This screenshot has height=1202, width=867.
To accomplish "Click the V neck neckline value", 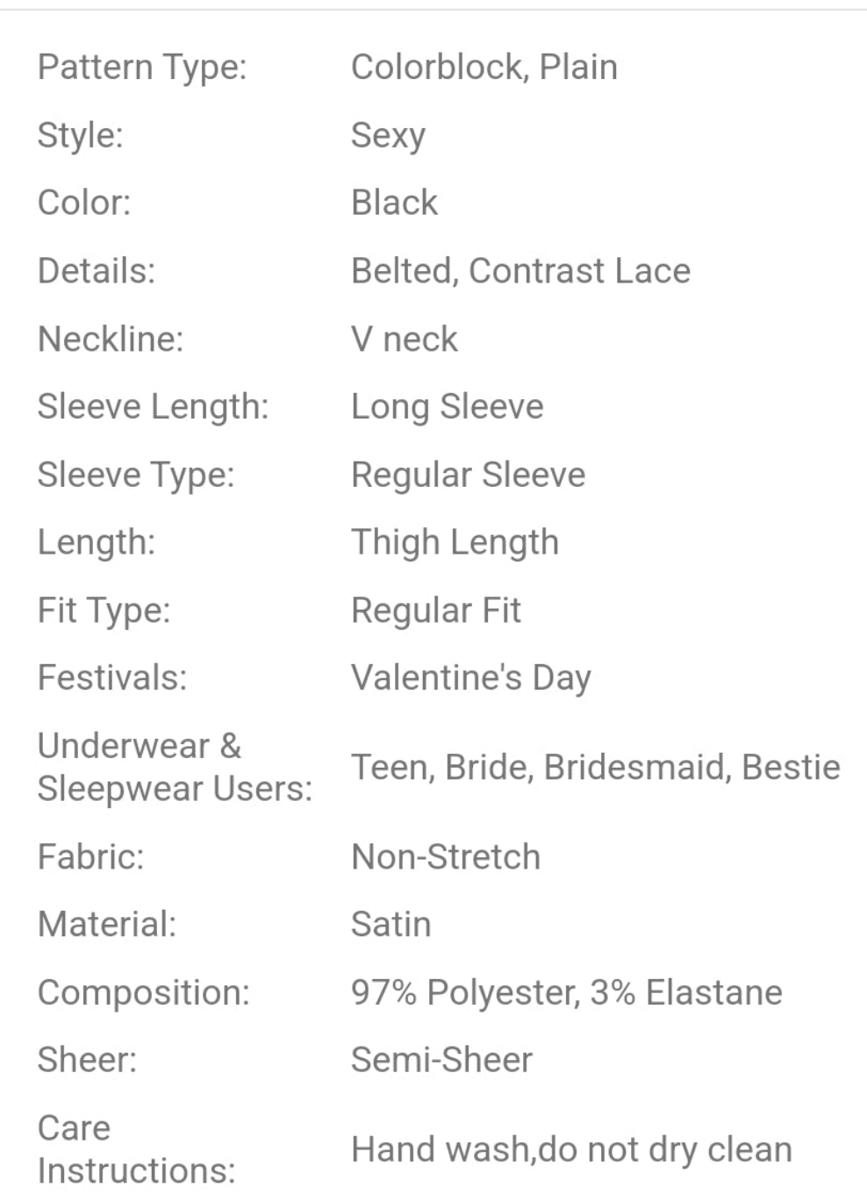I will (405, 340).
